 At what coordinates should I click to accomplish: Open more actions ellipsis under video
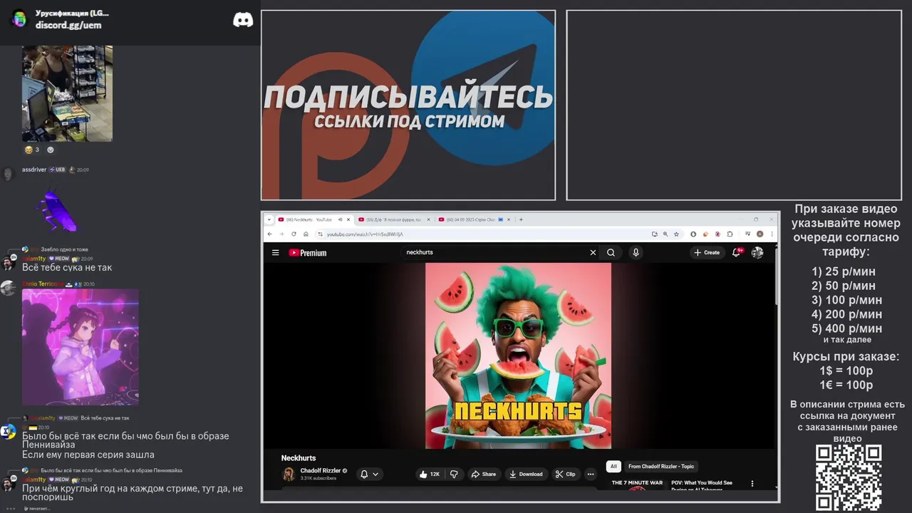pos(590,474)
